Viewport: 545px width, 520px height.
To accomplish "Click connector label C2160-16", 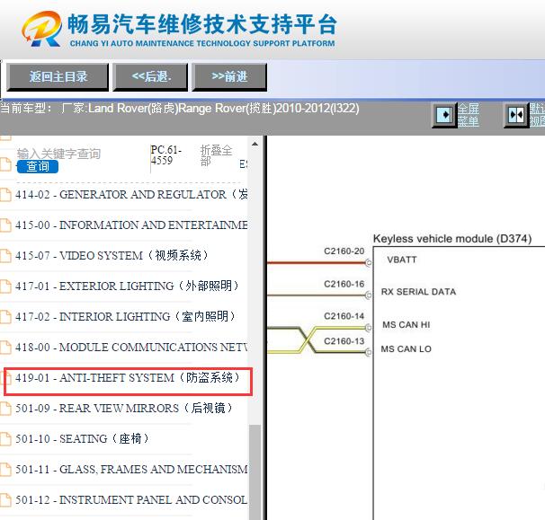I will (x=344, y=284).
